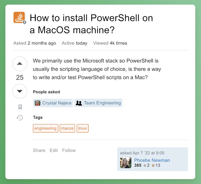Select the linux tag
The height and width of the screenshot is (184, 201).
click(83, 128)
